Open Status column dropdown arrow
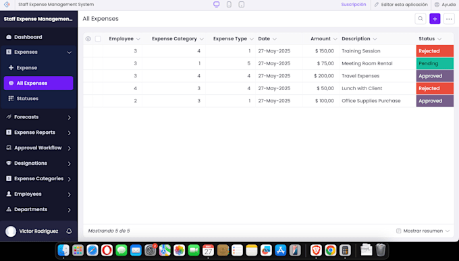This screenshot has width=459, height=261. coord(439,39)
